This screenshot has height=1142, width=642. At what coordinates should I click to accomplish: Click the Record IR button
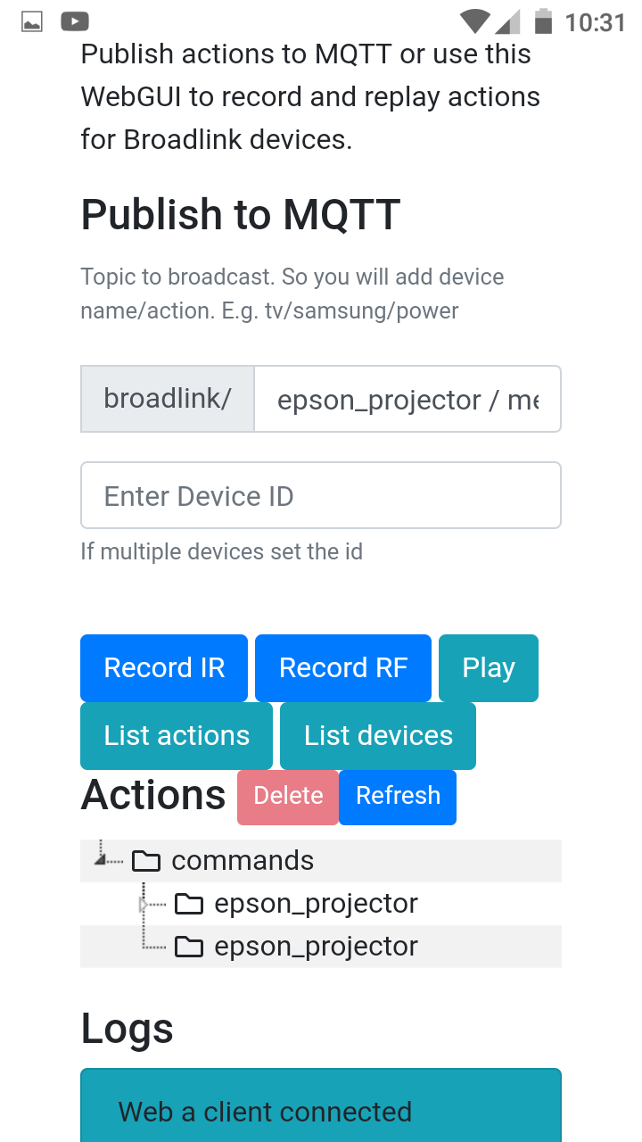click(x=164, y=668)
